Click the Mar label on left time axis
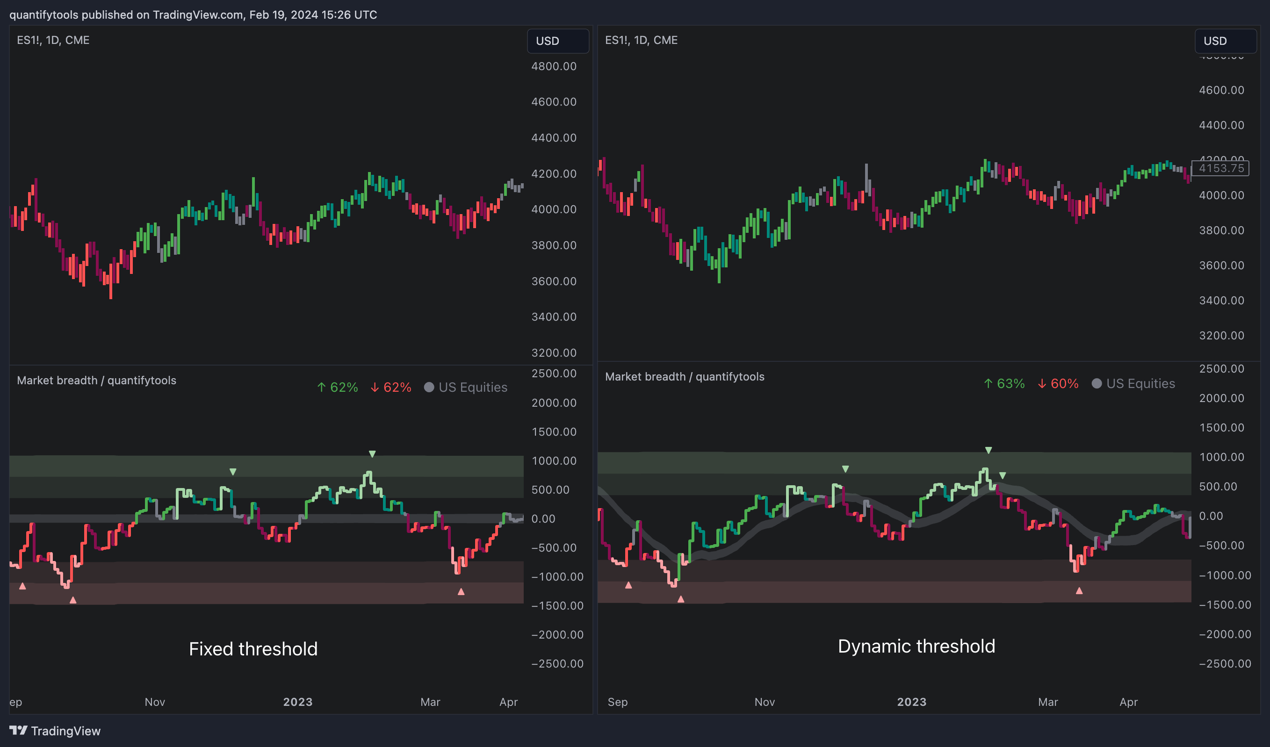This screenshot has height=747, width=1270. 430,702
